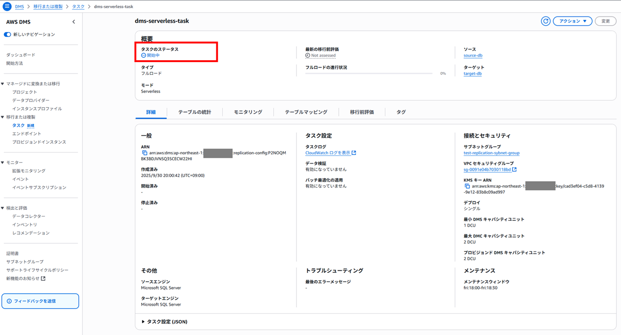
Task: Open レコメンデーション in sidebar
Action: [x=31, y=233]
